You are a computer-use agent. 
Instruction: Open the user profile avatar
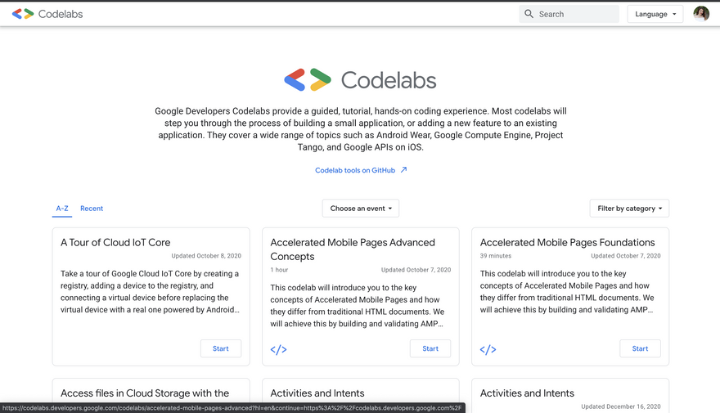coord(701,14)
